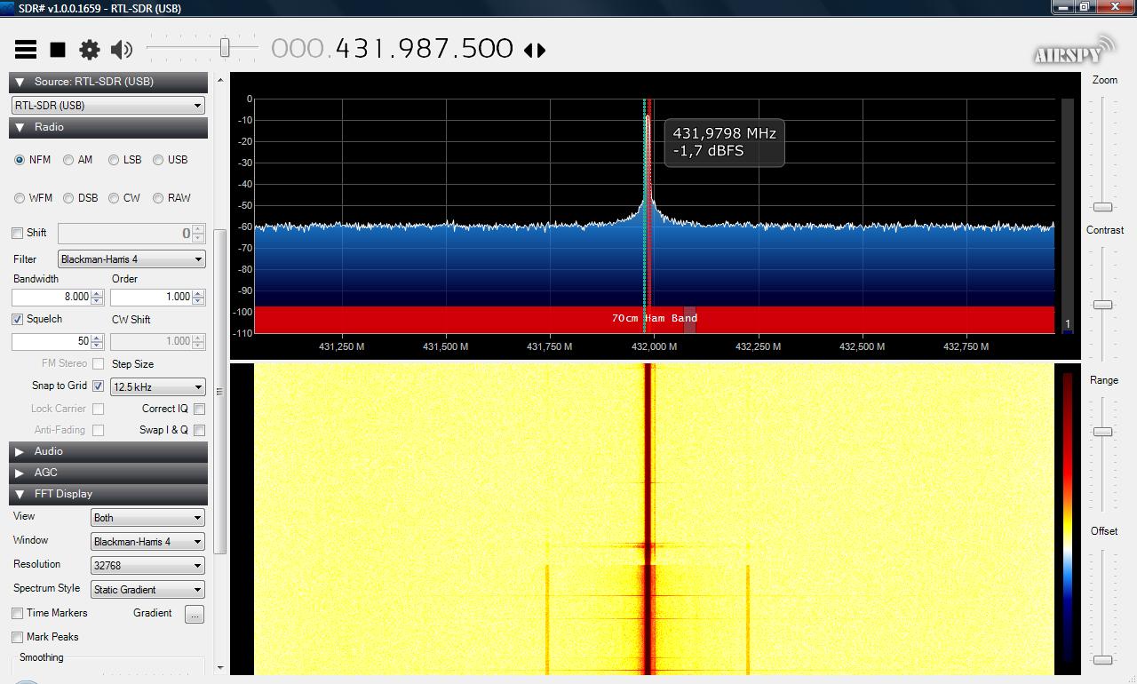
Task: Select USB demodulation mode
Action: click(x=158, y=160)
